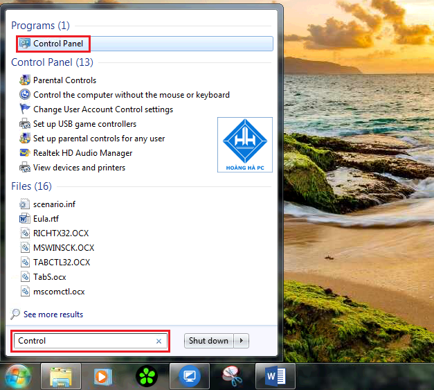Screen dimensions: 434x390
Task: Open TabS.ocx file
Action: pos(50,277)
